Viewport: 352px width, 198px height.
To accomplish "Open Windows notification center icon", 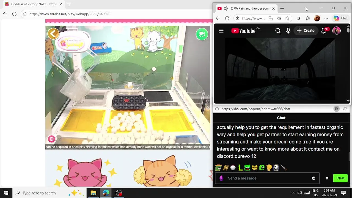I will pyautogui.click(x=343, y=193).
